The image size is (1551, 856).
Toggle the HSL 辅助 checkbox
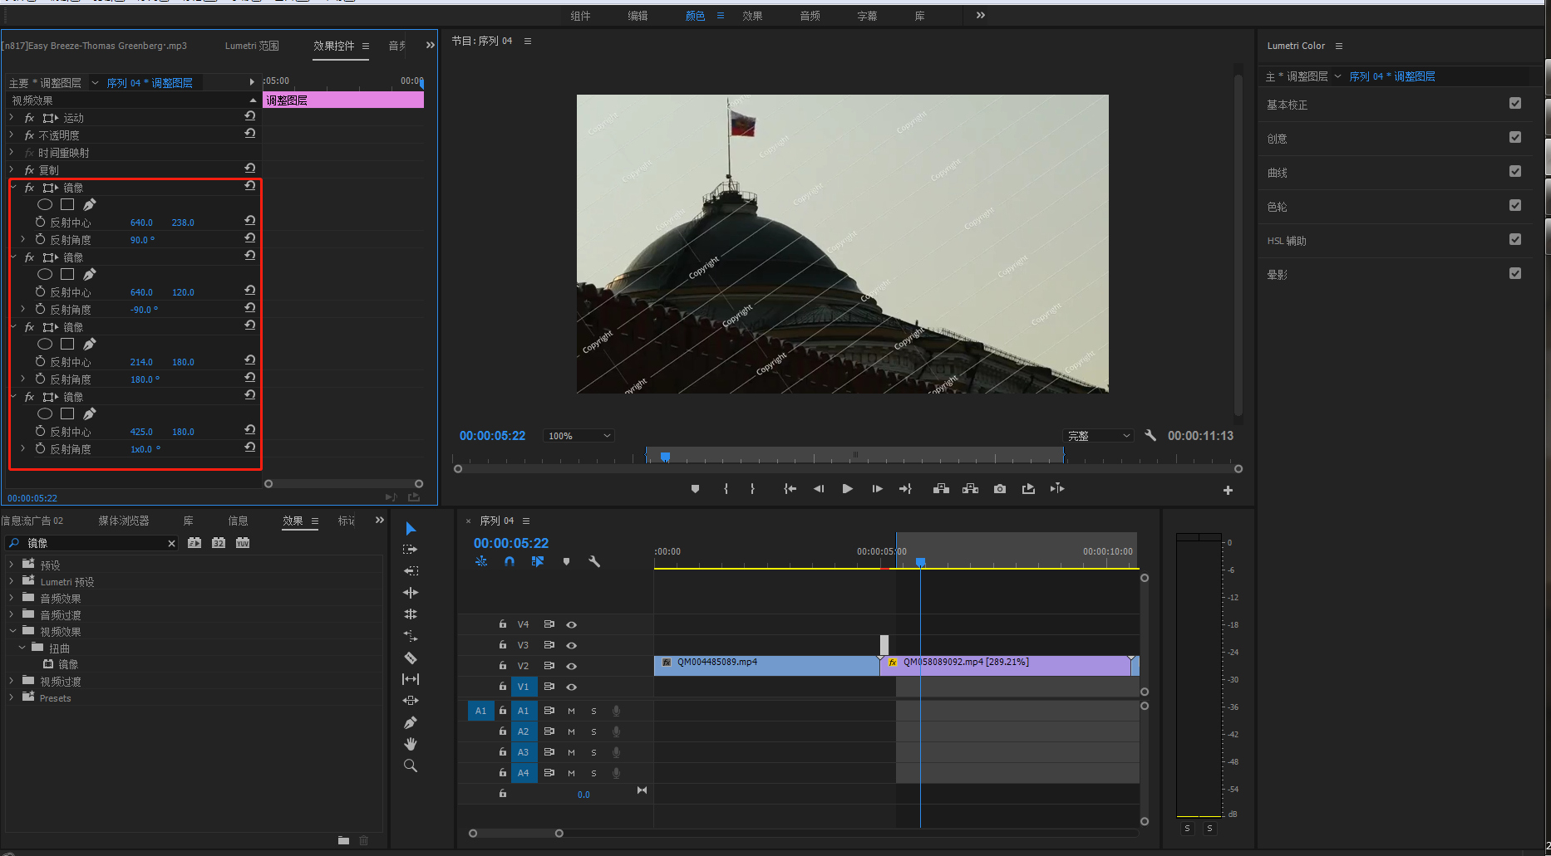click(1515, 240)
